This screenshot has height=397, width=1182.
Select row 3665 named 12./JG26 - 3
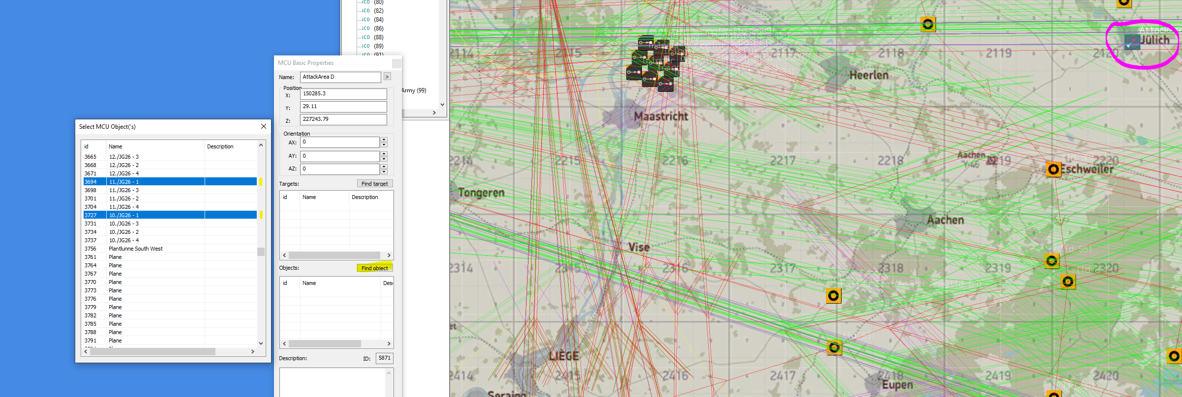pos(170,157)
